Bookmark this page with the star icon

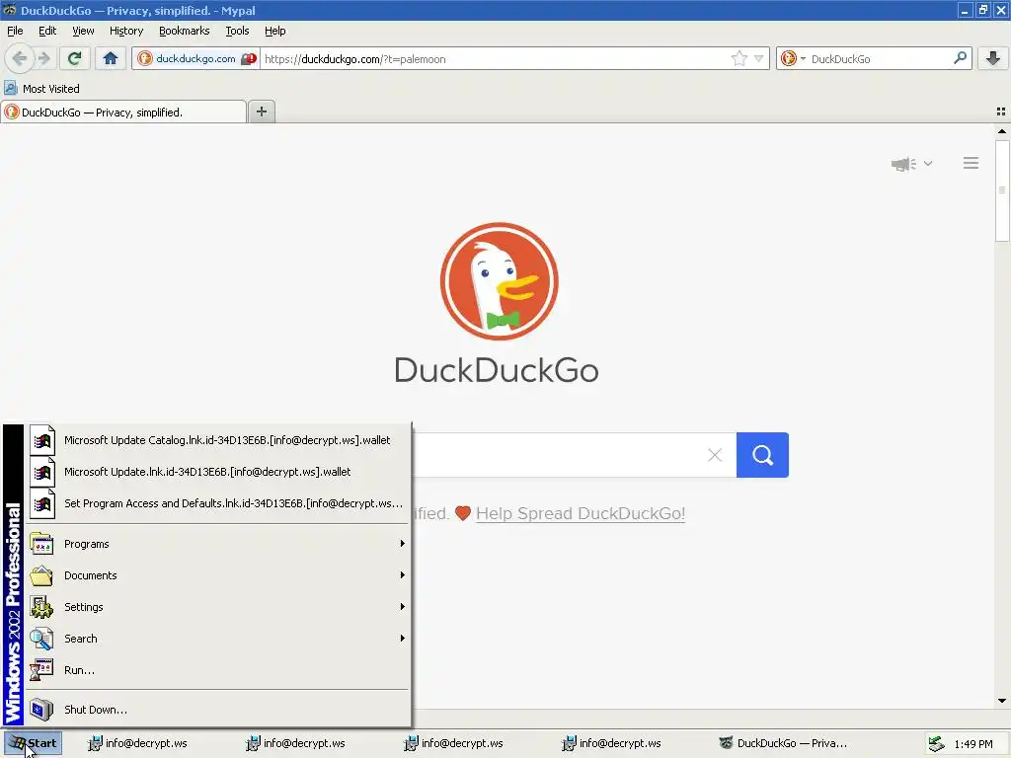pos(739,58)
